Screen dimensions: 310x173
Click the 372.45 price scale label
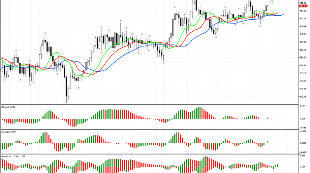click(x=303, y=97)
